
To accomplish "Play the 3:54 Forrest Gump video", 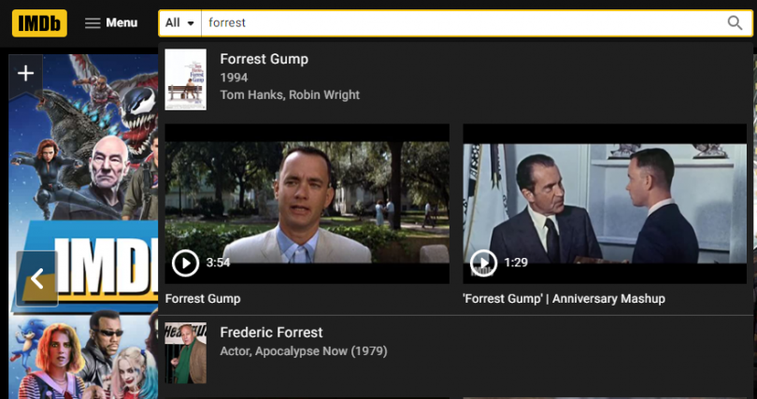I will coord(185,263).
